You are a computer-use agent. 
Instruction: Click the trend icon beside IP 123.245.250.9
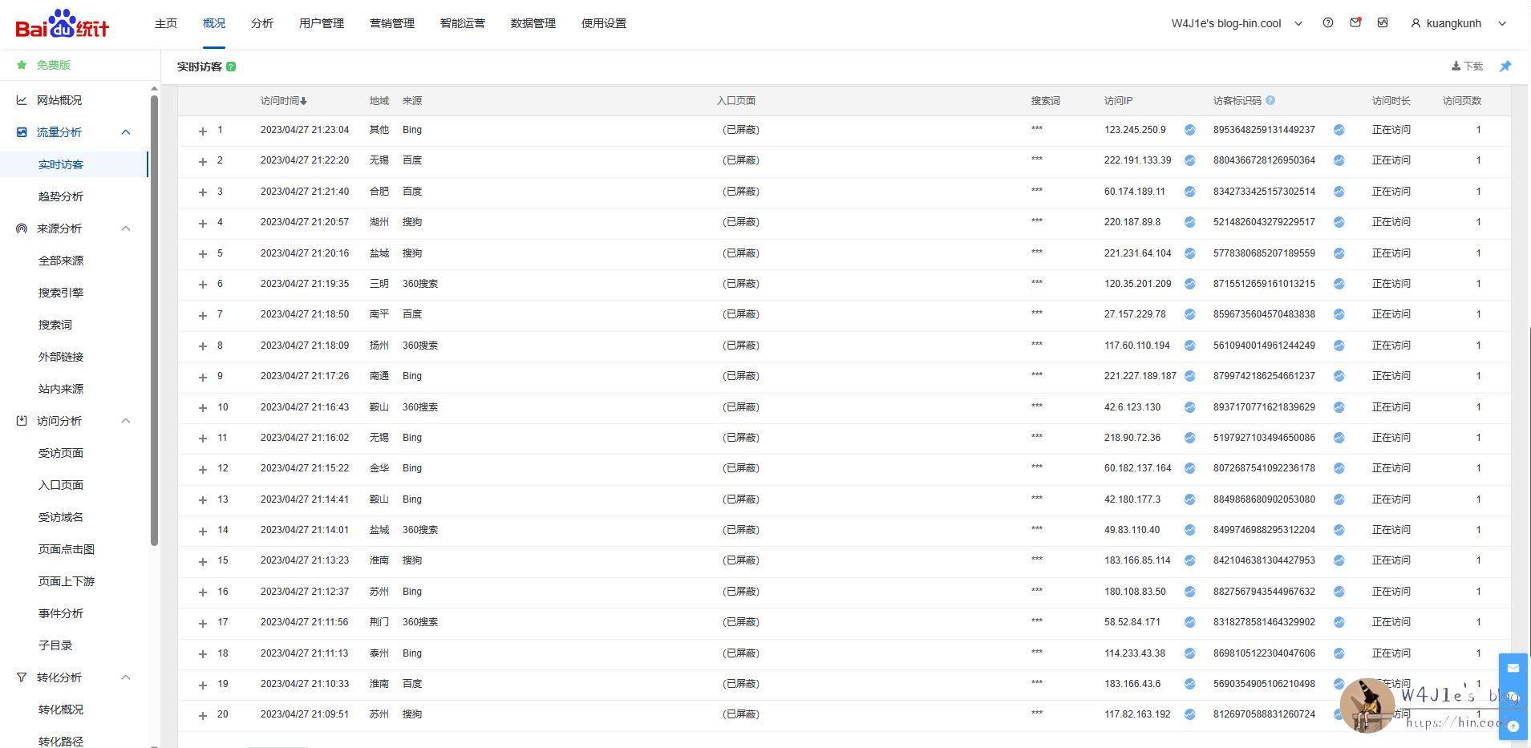(x=1190, y=130)
